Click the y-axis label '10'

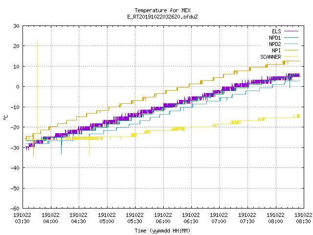click(x=16, y=67)
